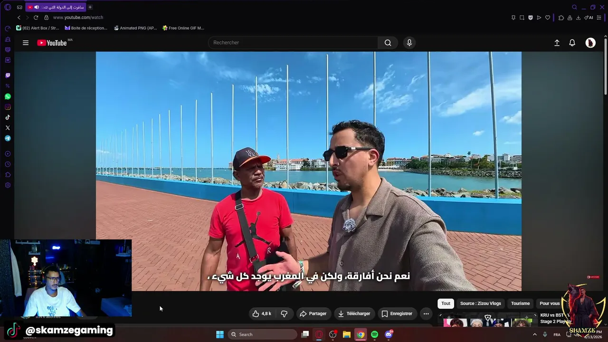Image resolution: width=608 pixels, height=342 pixels.
Task: Open the Opera snapshot tool
Action: (x=522, y=18)
